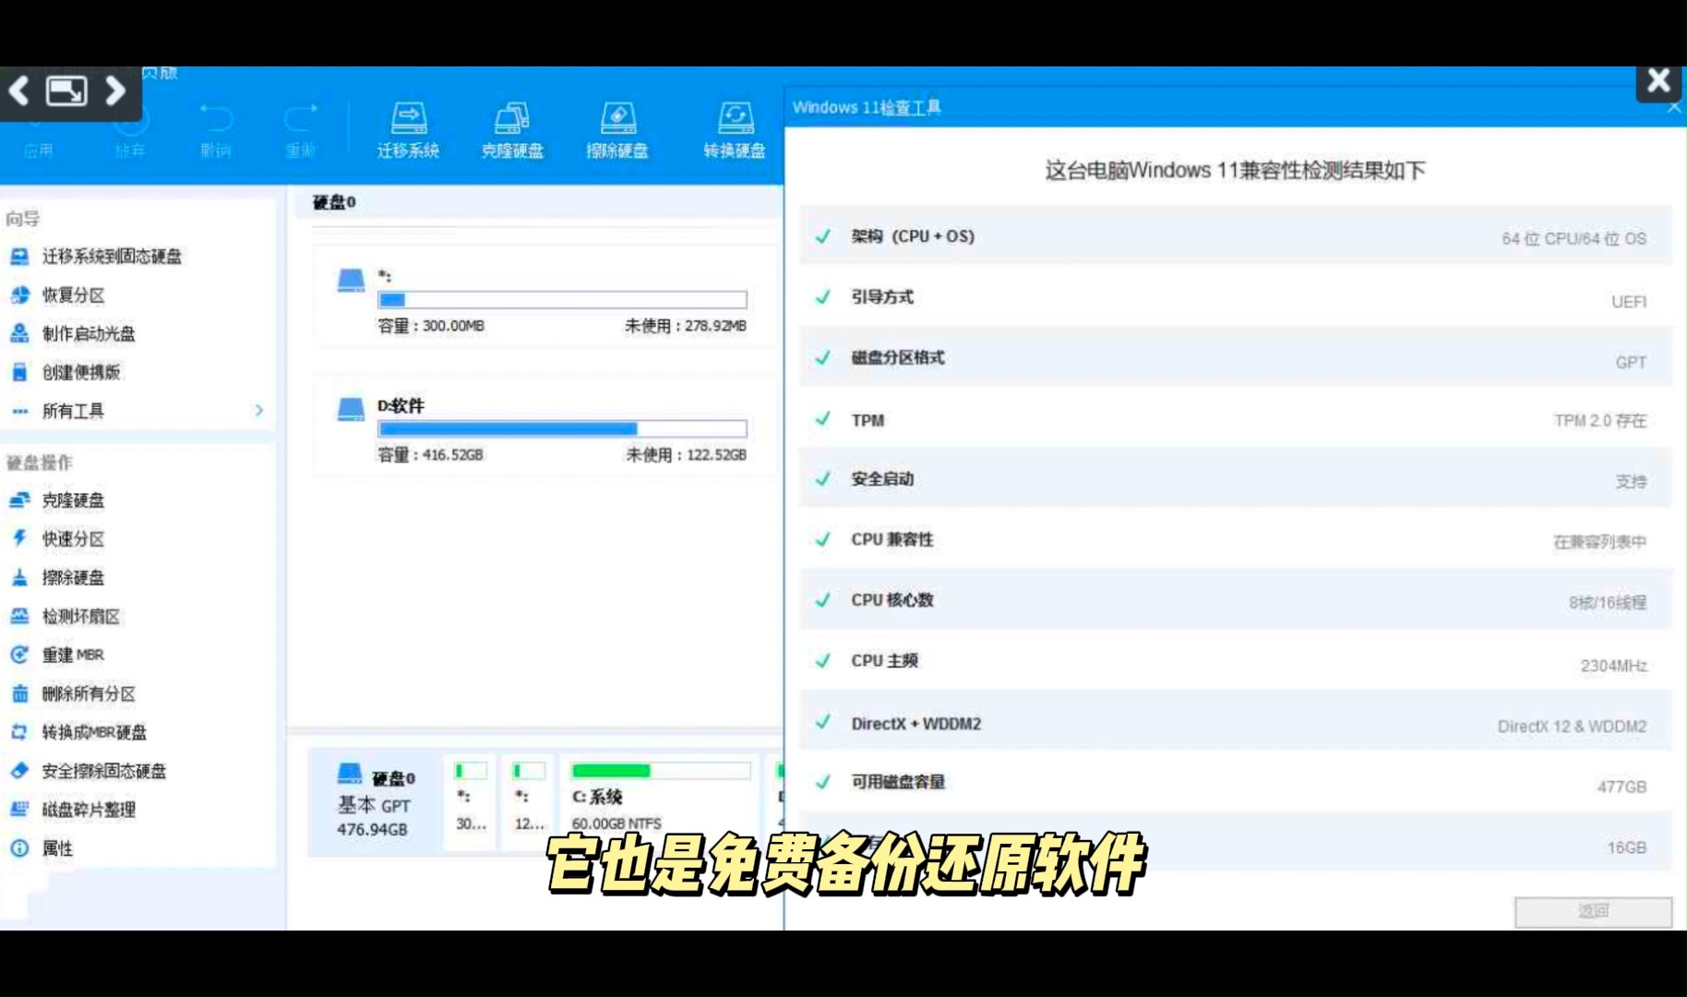Click CPU 核心数 result row
The height and width of the screenshot is (997, 1687).
[1236, 601]
